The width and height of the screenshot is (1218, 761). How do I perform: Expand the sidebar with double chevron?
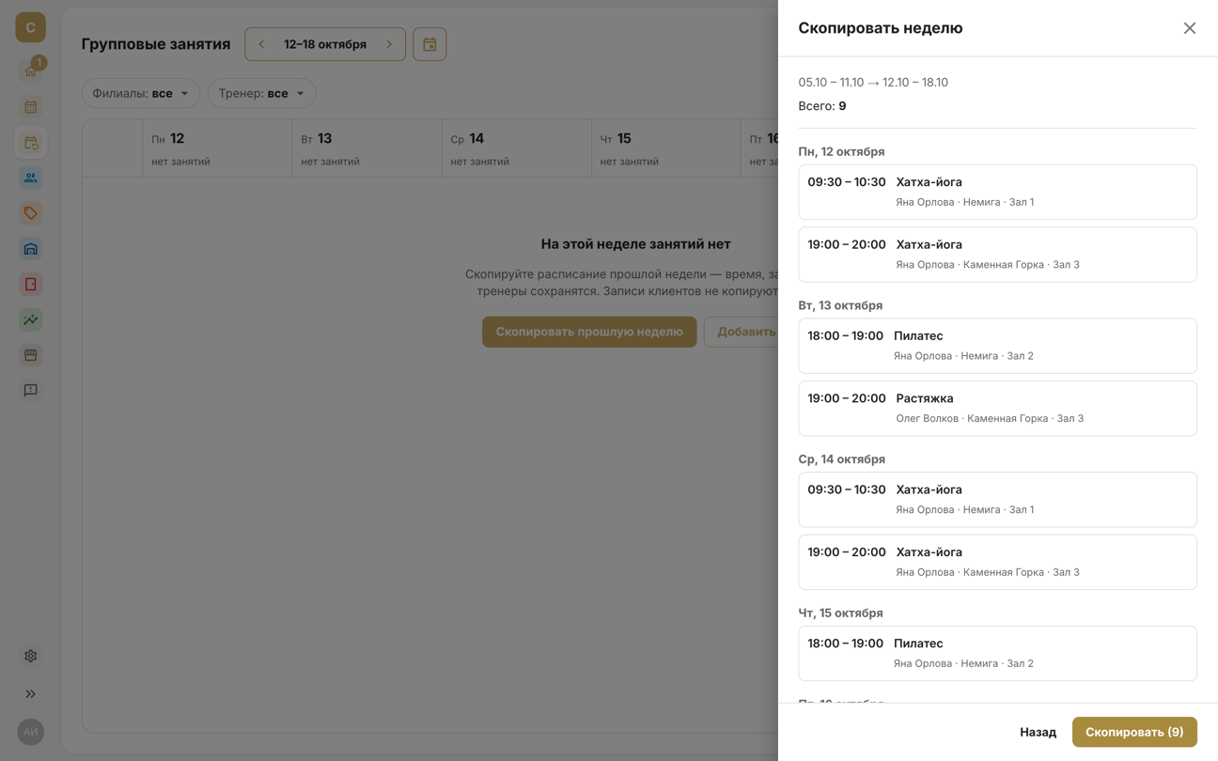pyautogui.click(x=30, y=693)
